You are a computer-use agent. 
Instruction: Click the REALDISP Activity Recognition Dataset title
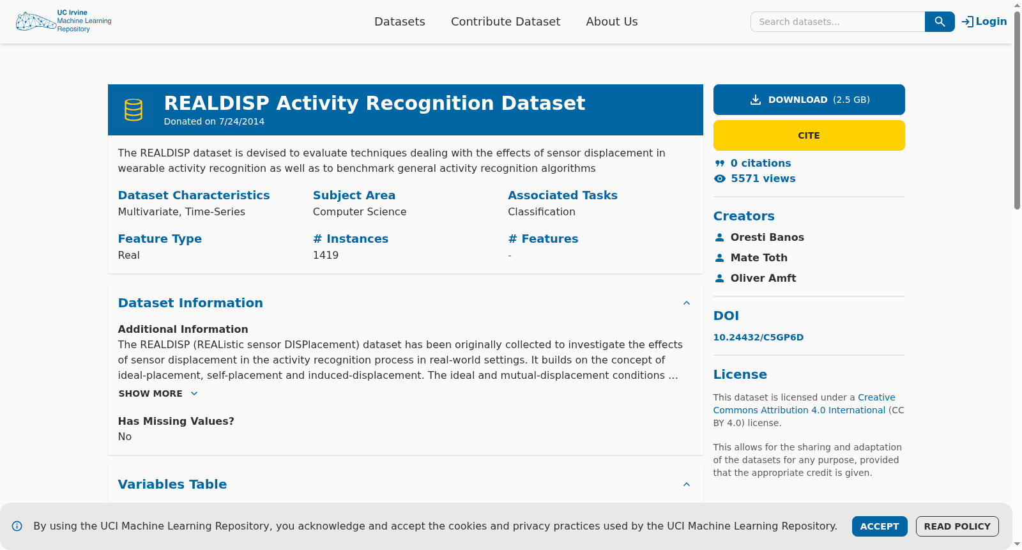[x=374, y=103]
